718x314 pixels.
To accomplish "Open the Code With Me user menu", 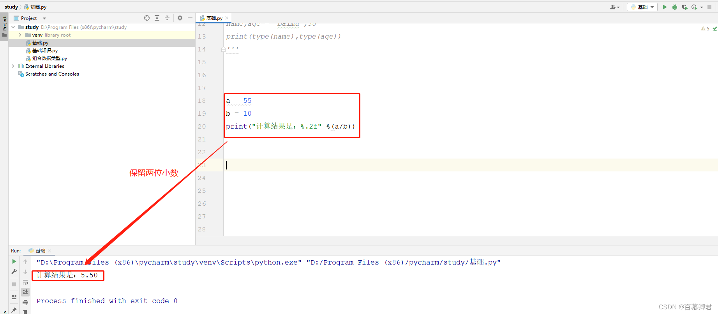I will (615, 7).
